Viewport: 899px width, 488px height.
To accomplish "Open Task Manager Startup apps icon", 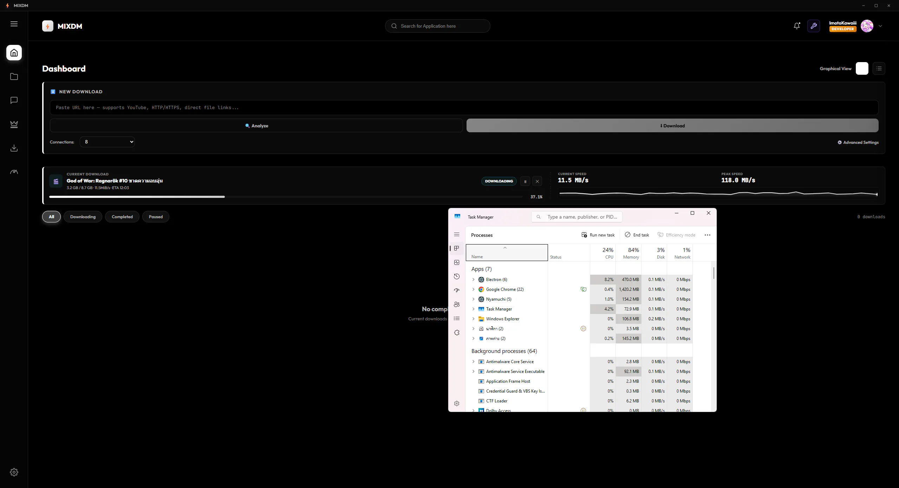I will click(457, 290).
